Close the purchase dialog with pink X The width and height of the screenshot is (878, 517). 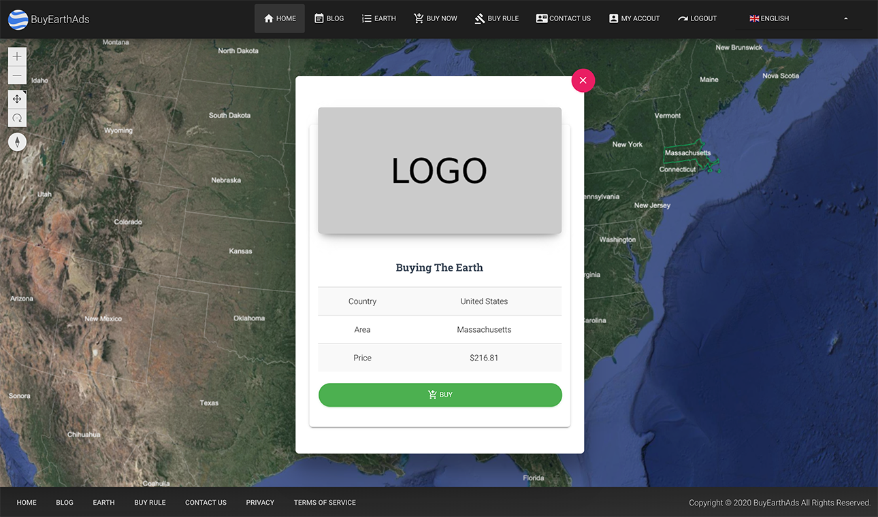583,80
